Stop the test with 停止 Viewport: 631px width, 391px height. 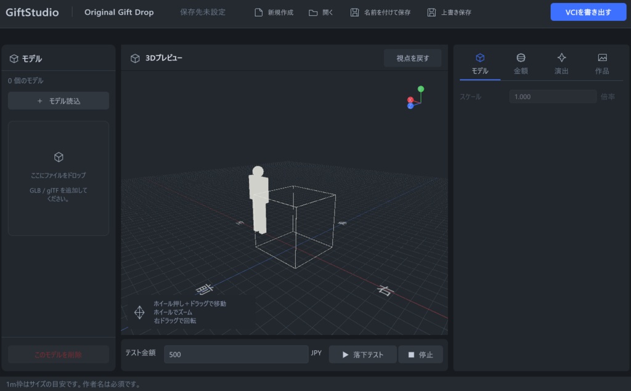pyautogui.click(x=420, y=355)
